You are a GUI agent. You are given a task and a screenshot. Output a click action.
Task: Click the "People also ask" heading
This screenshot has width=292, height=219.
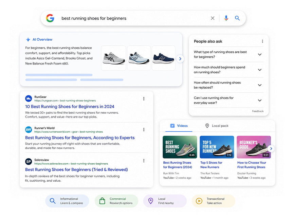(x=208, y=41)
